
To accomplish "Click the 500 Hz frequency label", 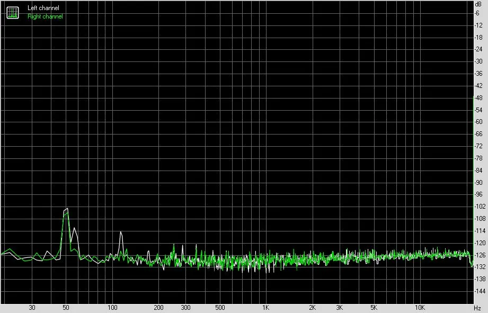I will (220, 308).
